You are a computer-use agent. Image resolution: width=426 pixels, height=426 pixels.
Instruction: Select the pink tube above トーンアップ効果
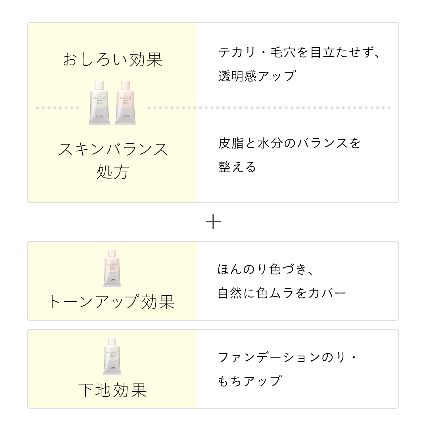[x=112, y=268]
